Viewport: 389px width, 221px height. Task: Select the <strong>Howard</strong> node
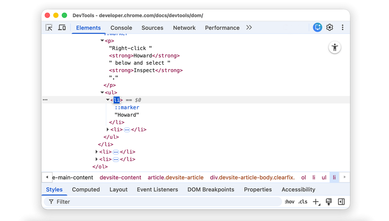pos(144,56)
